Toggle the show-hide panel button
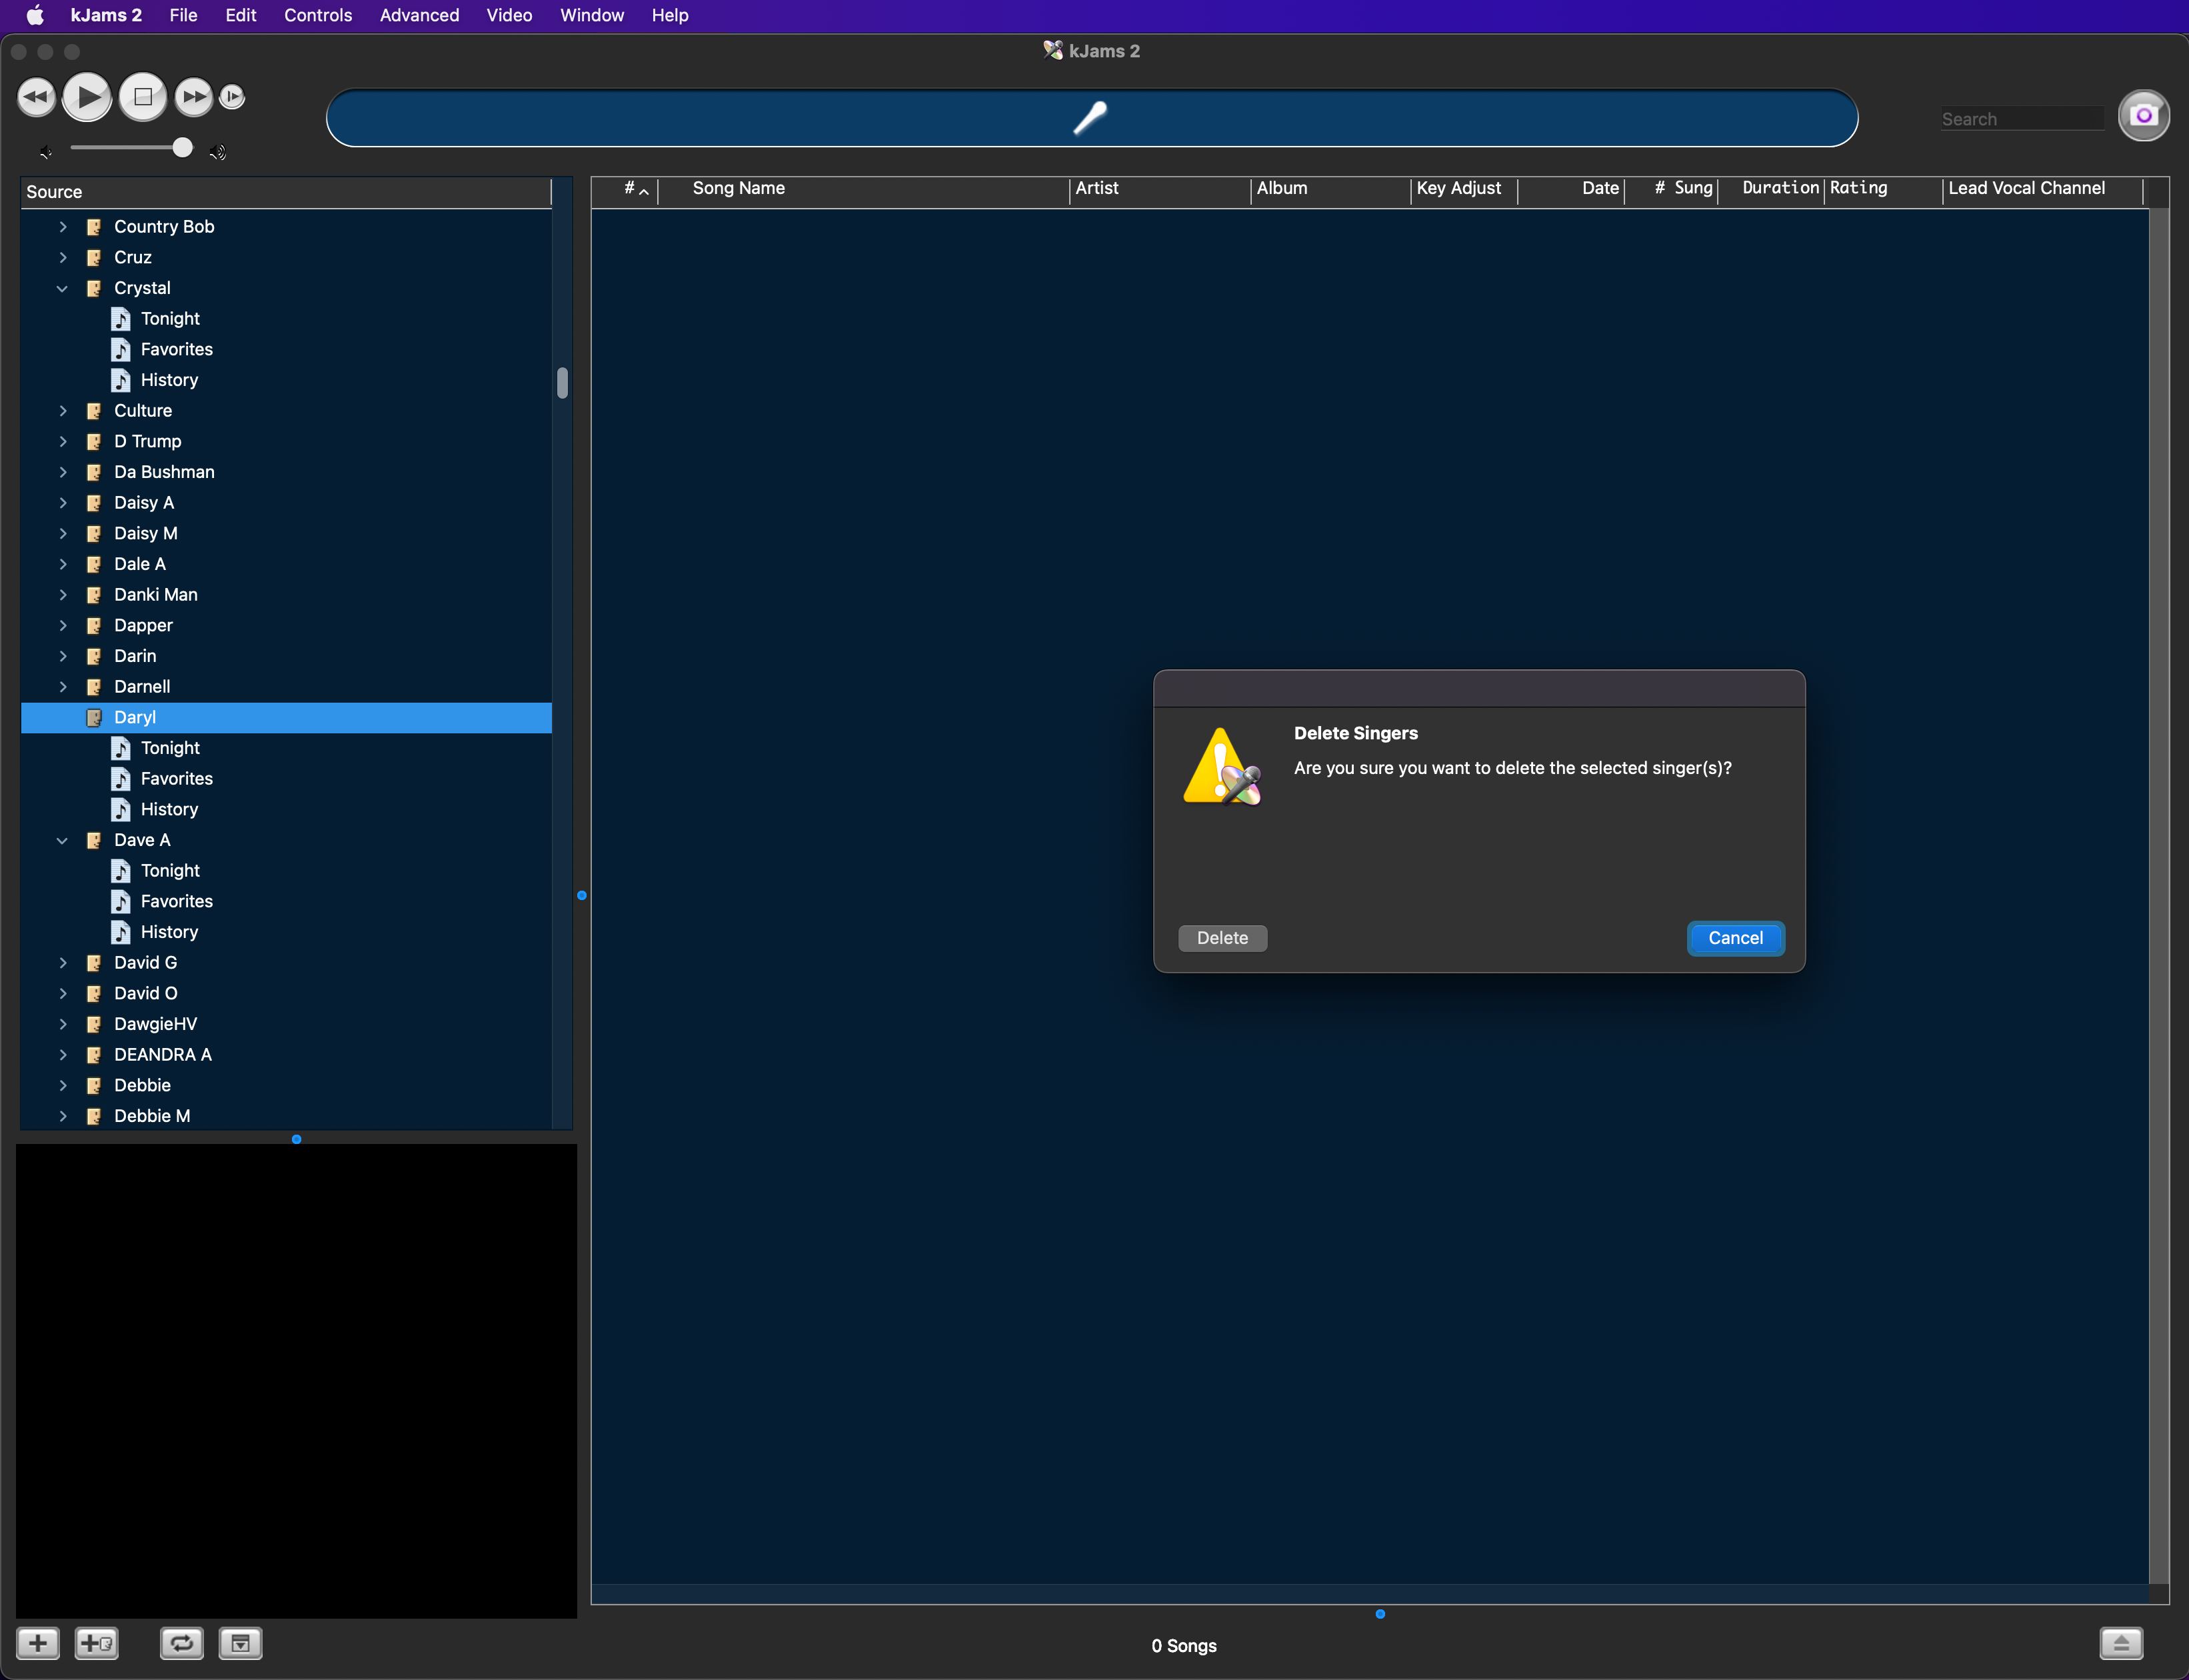This screenshot has height=1680, width=2189. pos(240,1643)
